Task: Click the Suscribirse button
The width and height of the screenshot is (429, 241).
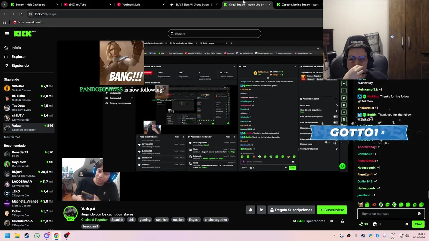Action: tap(332, 210)
